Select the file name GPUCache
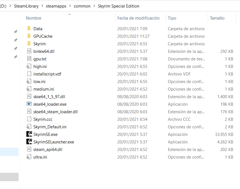240x189 pixels. click(x=43, y=36)
